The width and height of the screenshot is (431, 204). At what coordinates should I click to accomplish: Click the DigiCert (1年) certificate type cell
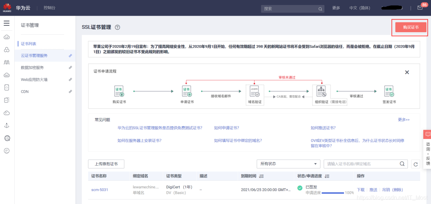click(179, 187)
